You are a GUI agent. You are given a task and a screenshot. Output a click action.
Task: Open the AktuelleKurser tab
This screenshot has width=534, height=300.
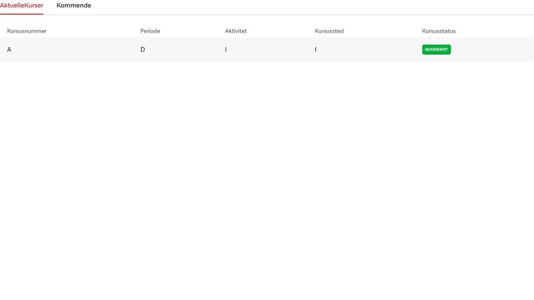click(x=21, y=6)
